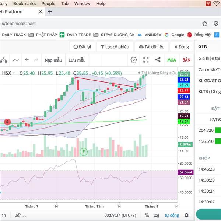The width and height of the screenshot is (221, 221).
Task: Select the 1n time range
Action: [4, 215]
